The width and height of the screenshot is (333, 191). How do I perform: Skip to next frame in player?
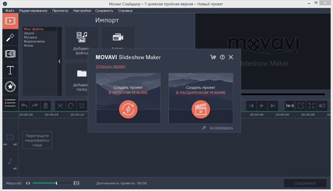[273, 106]
